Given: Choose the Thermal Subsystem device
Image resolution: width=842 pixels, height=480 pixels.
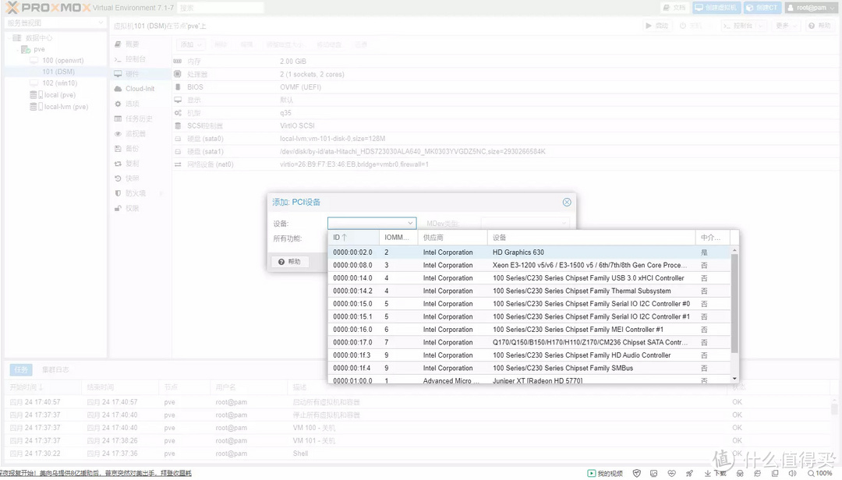Looking at the screenshot, I should 529,291.
